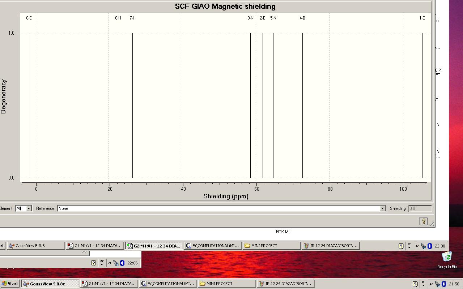Click the question-mark help icon in 21:50 taskbar
This screenshot has height=289, width=463.
pyautogui.click(x=415, y=284)
